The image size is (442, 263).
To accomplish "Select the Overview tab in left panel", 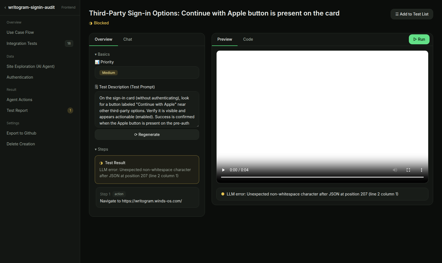I will (104, 39).
